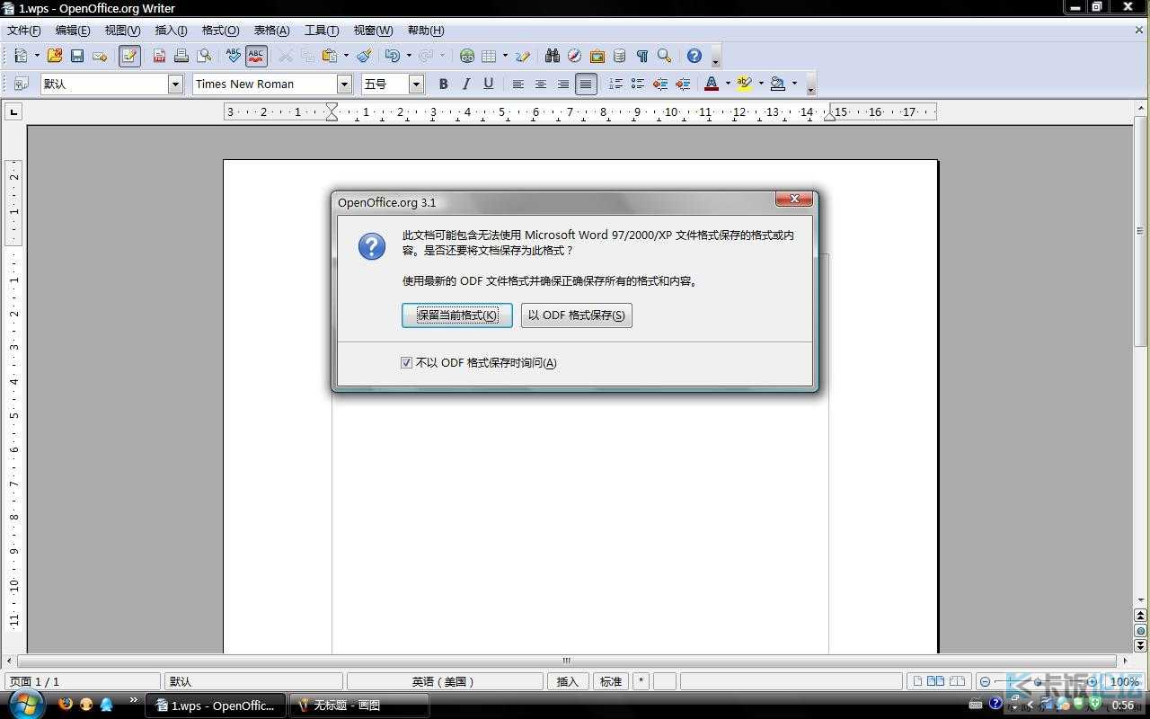Viewport: 1150px width, 719px height.
Task: Toggle AutoSpellcheck red-underline ABC icon
Action: click(x=256, y=56)
